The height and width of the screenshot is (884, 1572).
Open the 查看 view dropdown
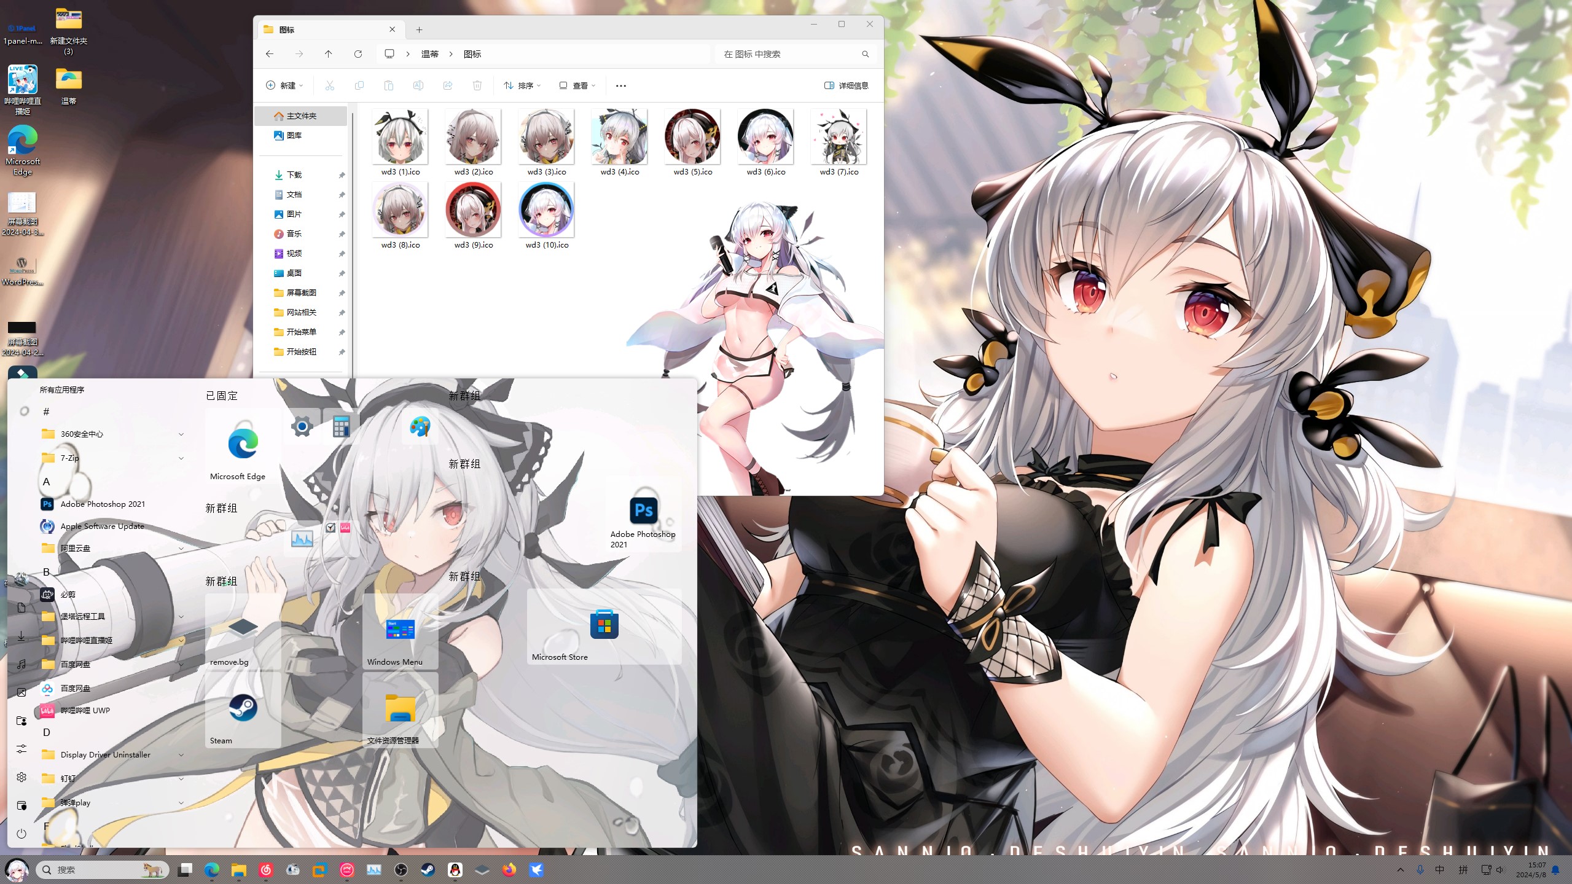[577, 85]
